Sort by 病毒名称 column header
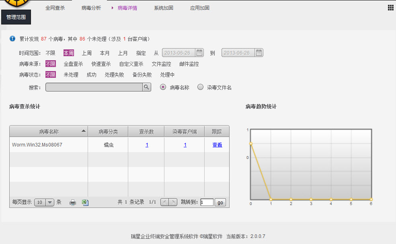This screenshot has height=244, width=396. [x=49, y=132]
